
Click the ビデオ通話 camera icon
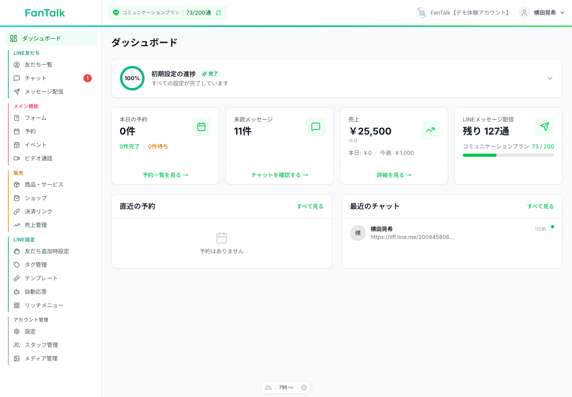17,158
